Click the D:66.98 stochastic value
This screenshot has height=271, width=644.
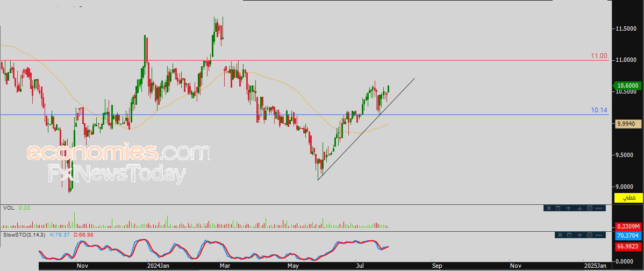tap(84, 234)
